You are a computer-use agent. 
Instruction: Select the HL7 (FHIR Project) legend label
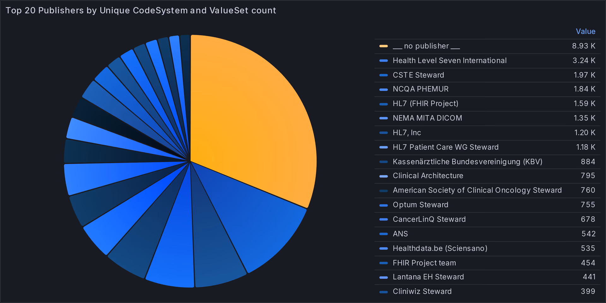tap(425, 104)
